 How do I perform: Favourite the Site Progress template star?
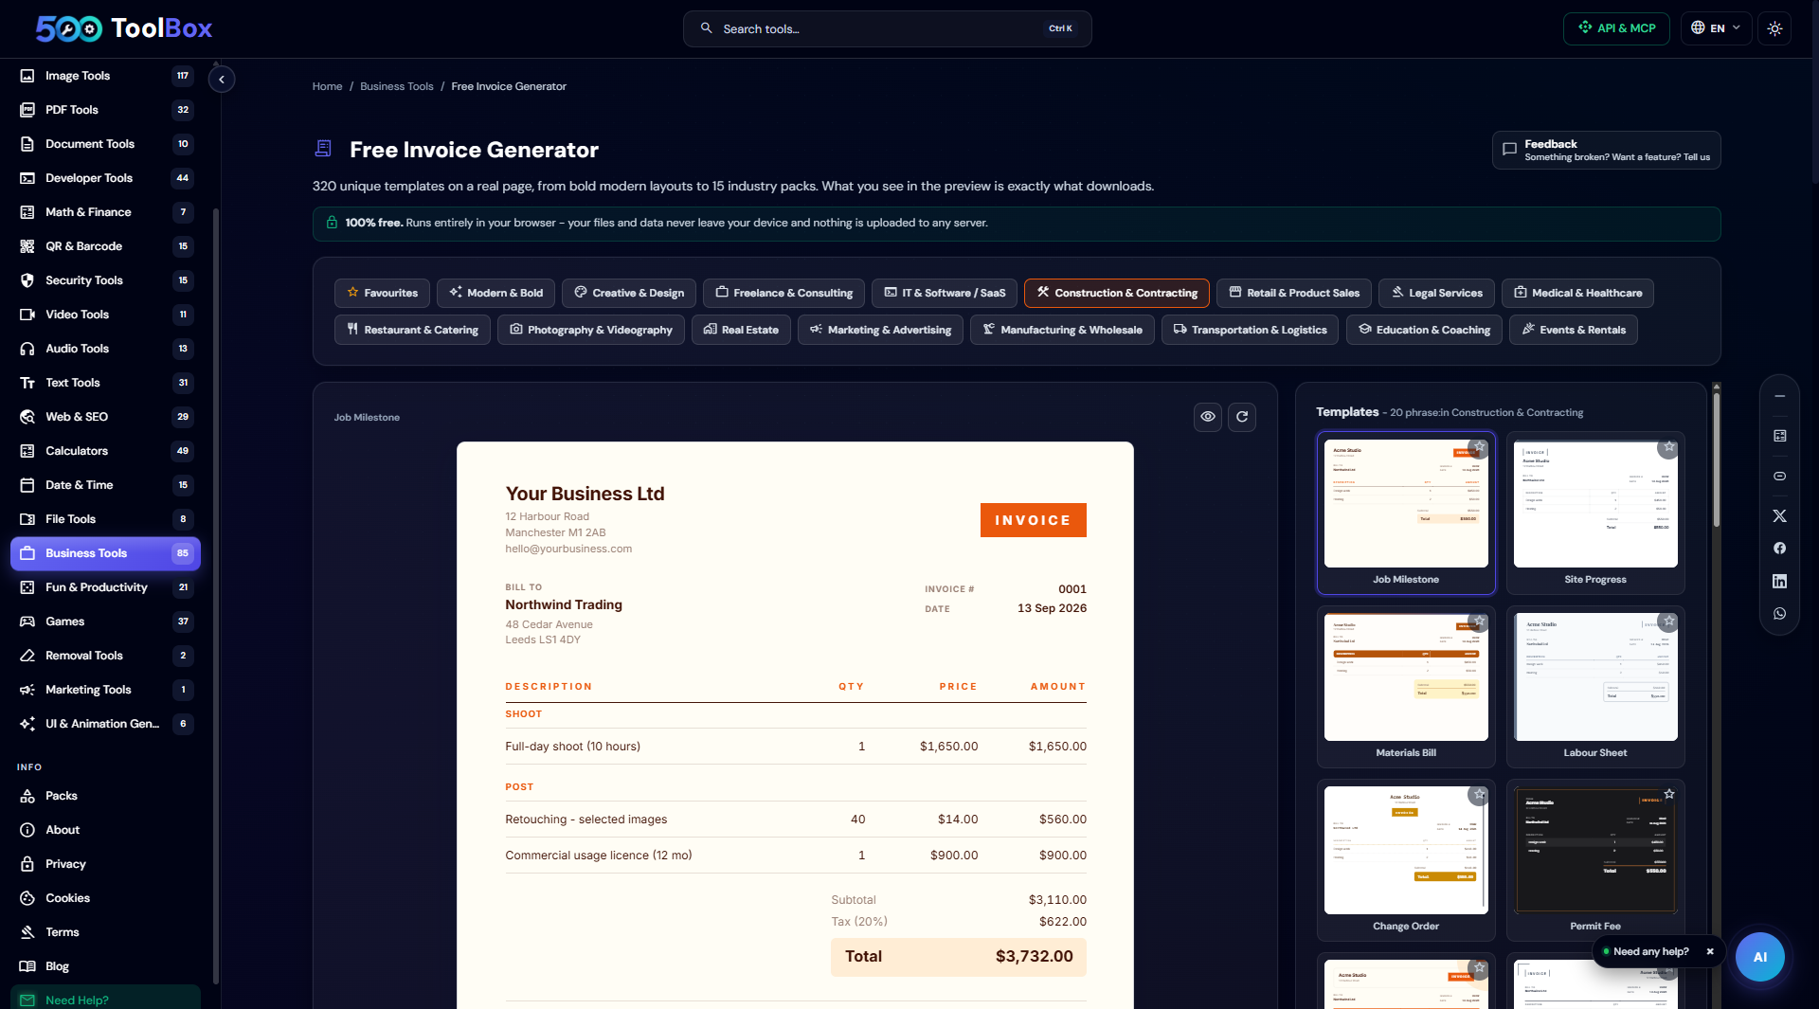1668,447
